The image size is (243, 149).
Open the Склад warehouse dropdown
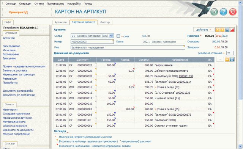point(111,36)
